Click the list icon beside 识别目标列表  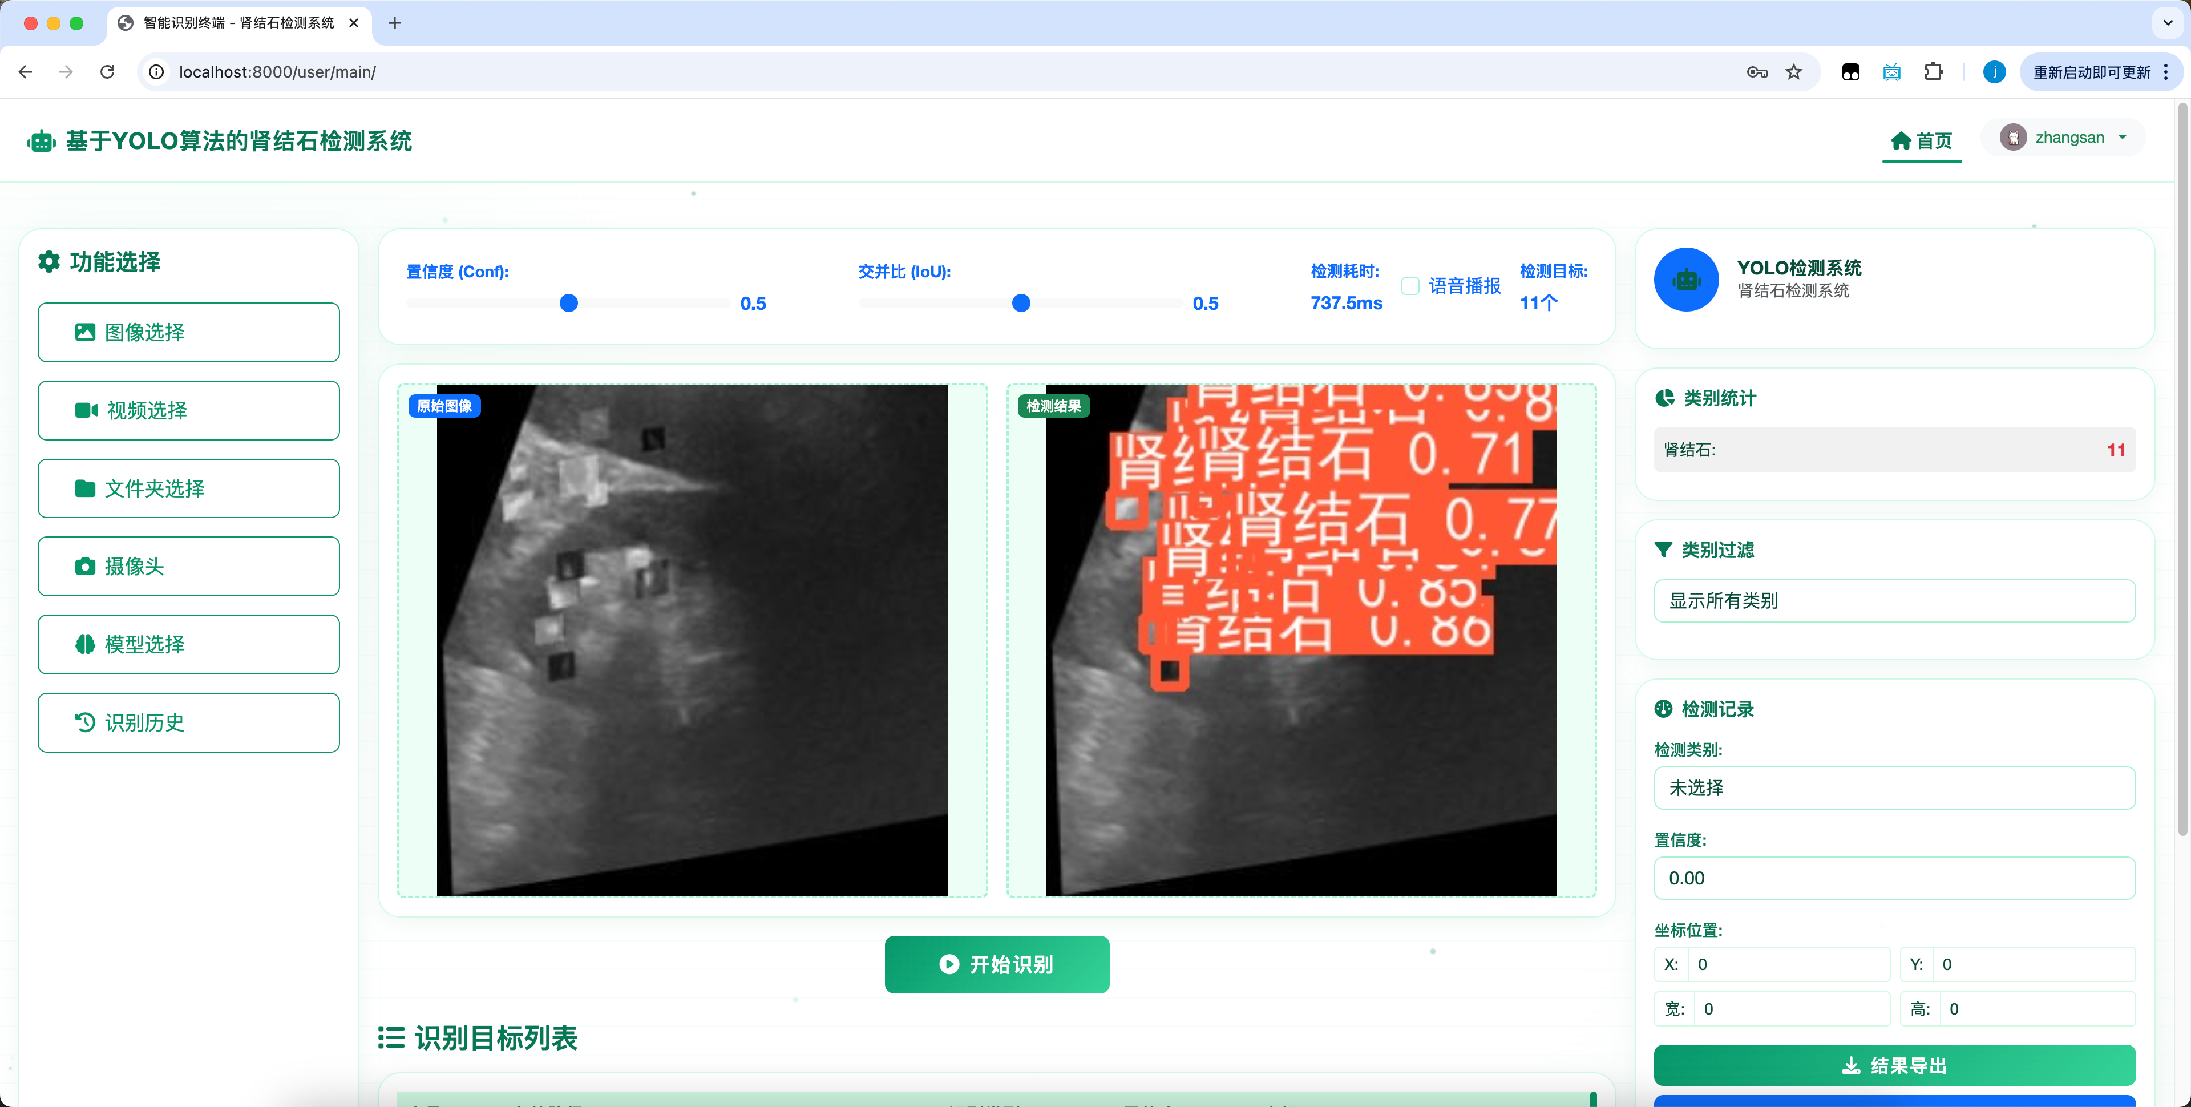391,1037
